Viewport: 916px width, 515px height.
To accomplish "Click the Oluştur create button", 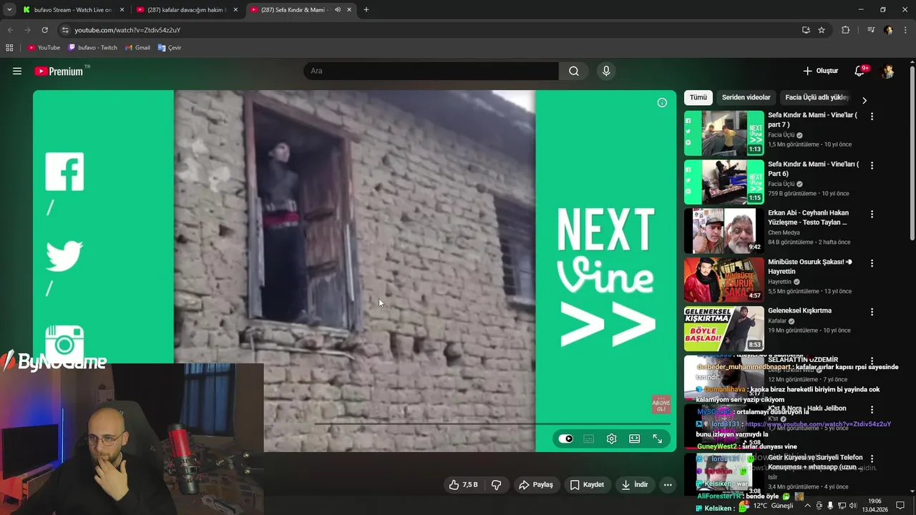I will [x=820, y=71].
